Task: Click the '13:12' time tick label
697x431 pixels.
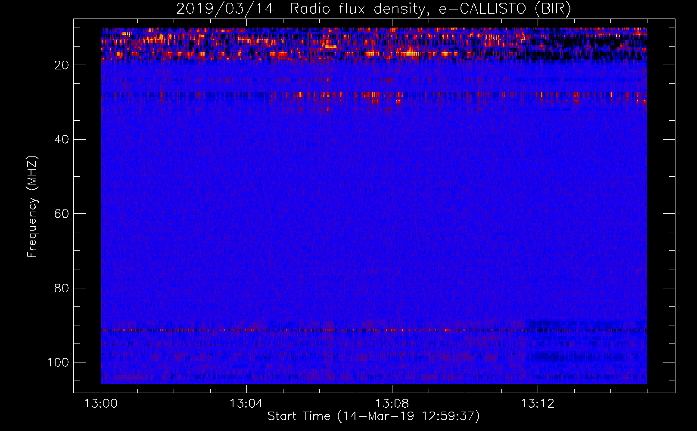Action: 538,404
